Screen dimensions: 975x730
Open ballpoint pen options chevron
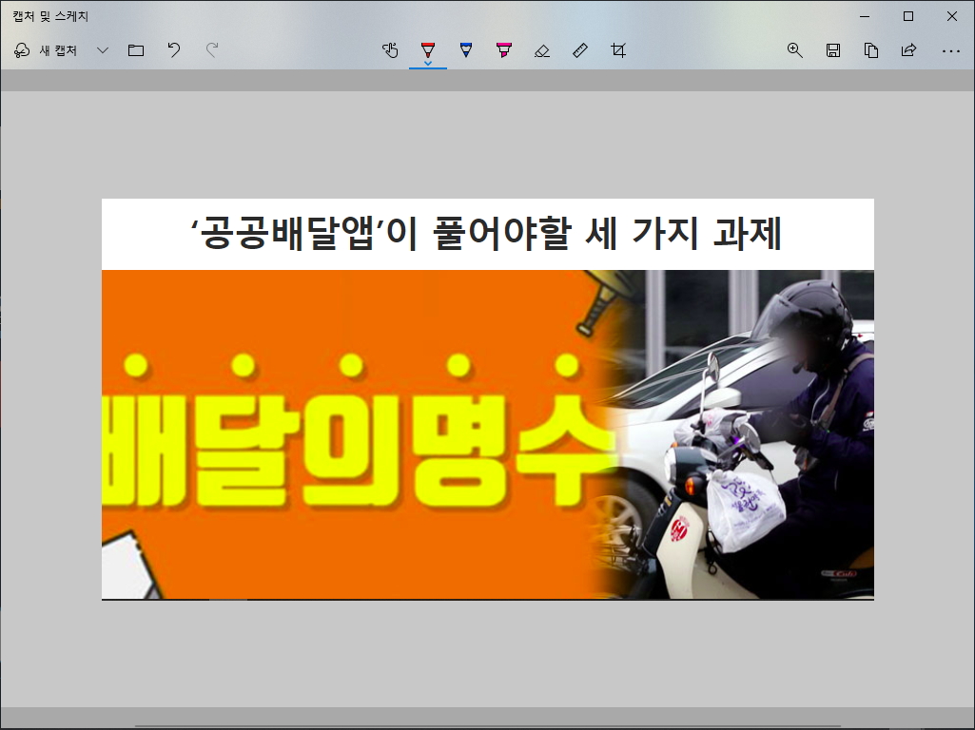point(428,64)
